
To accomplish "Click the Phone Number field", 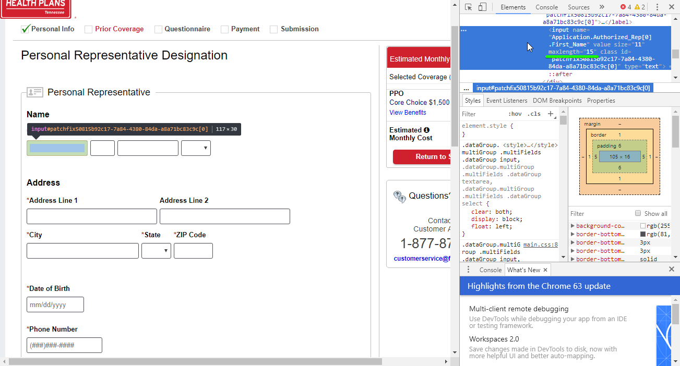I will [64, 345].
